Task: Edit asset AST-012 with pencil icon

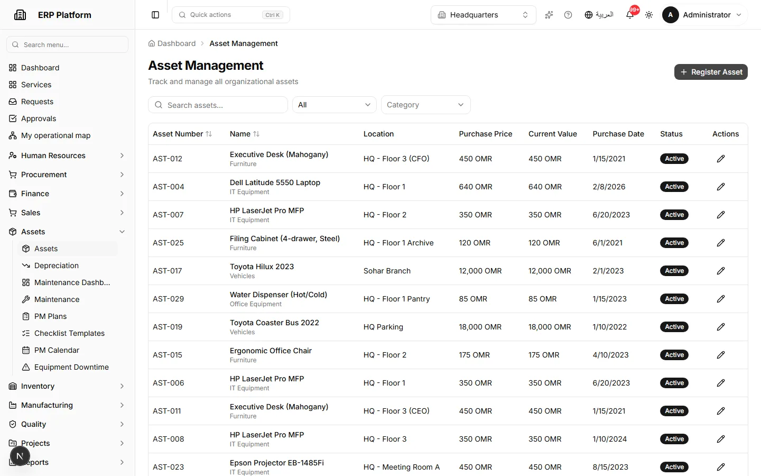Action: 721,159
